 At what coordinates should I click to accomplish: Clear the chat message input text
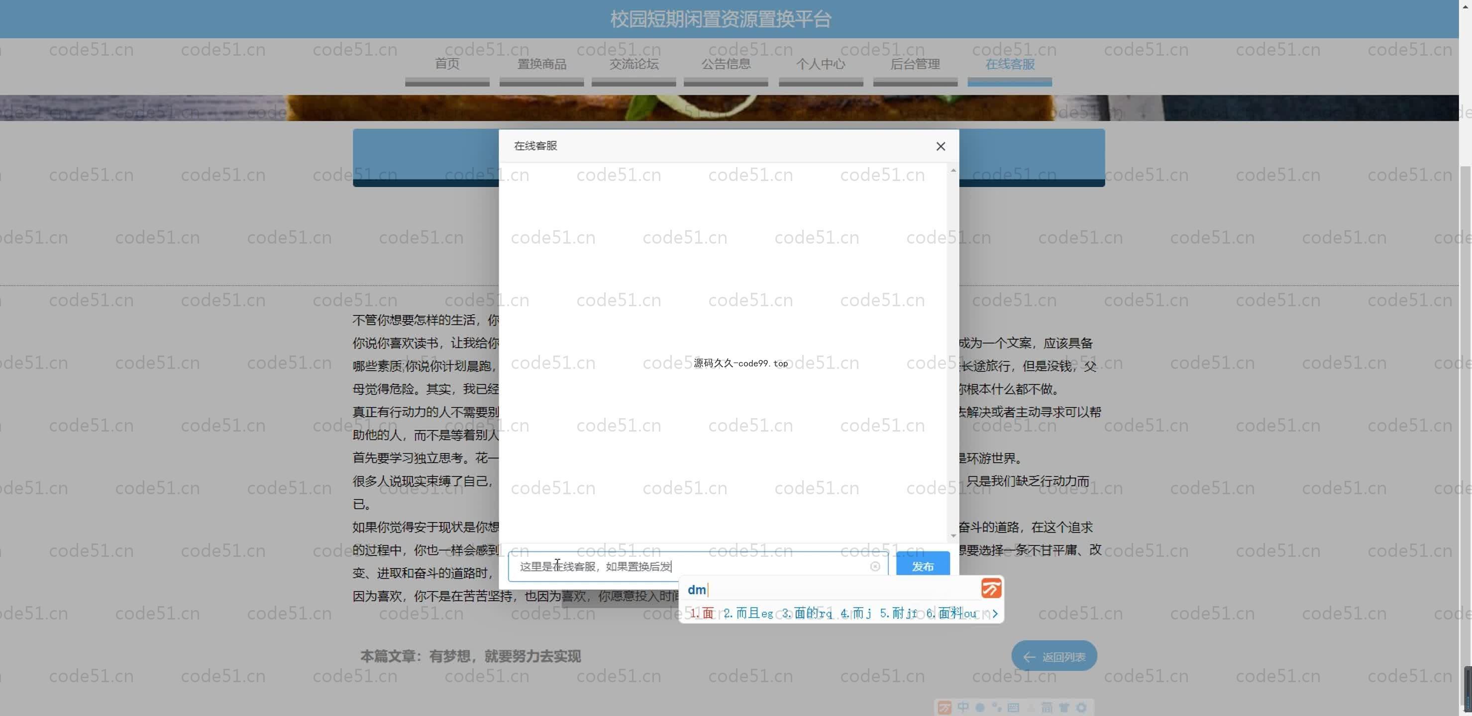click(x=875, y=566)
